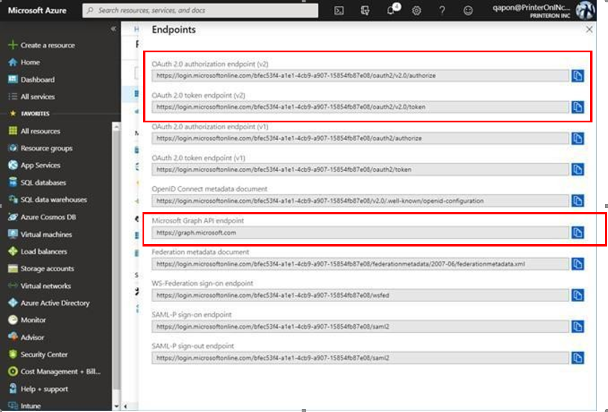Open portal settings gear
Screen dimensions: 608x412
pyautogui.click(x=417, y=10)
